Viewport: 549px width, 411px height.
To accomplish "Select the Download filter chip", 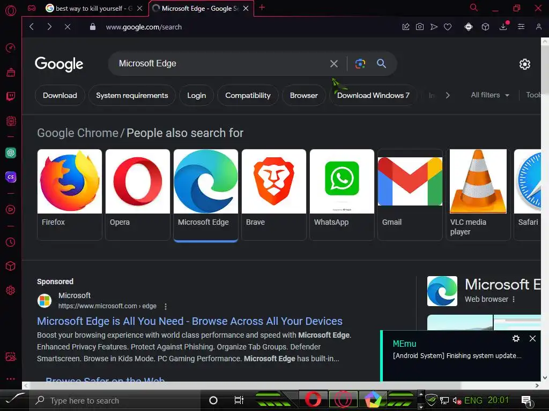I will tap(60, 95).
